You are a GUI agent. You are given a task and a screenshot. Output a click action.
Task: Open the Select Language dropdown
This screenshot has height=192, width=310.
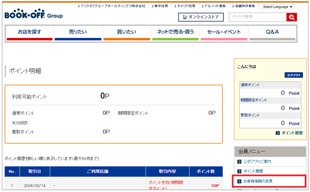click(x=278, y=7)
